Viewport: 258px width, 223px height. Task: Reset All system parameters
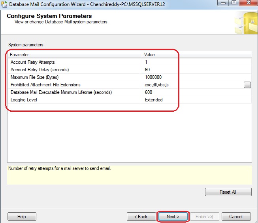(228, 192)
